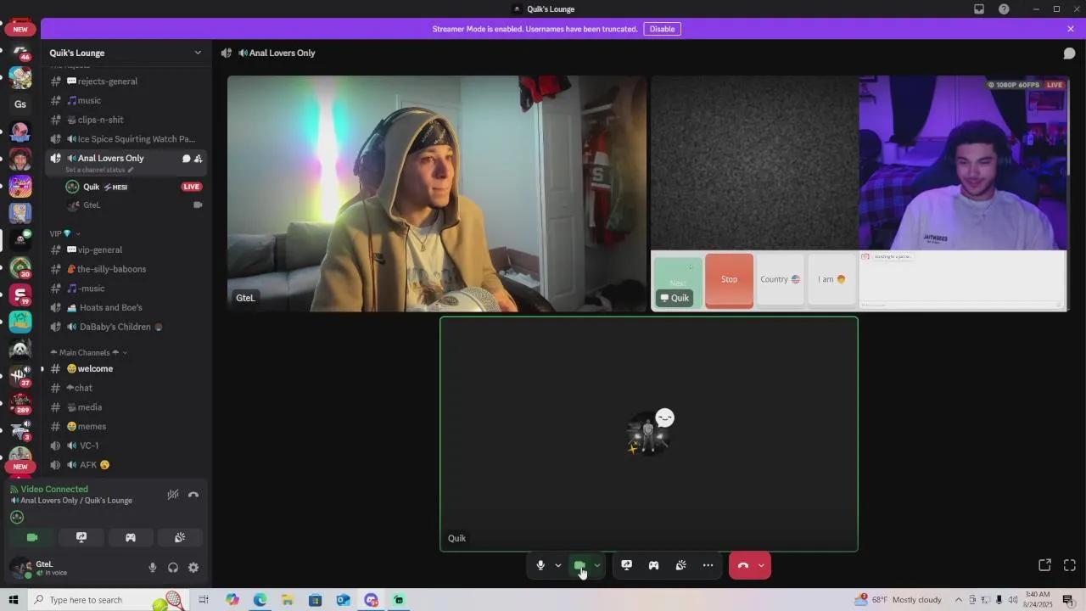Open the the-silly-baboons channel
The width and height of the screenshot is (1086, 611).
[x=127, y=269]
